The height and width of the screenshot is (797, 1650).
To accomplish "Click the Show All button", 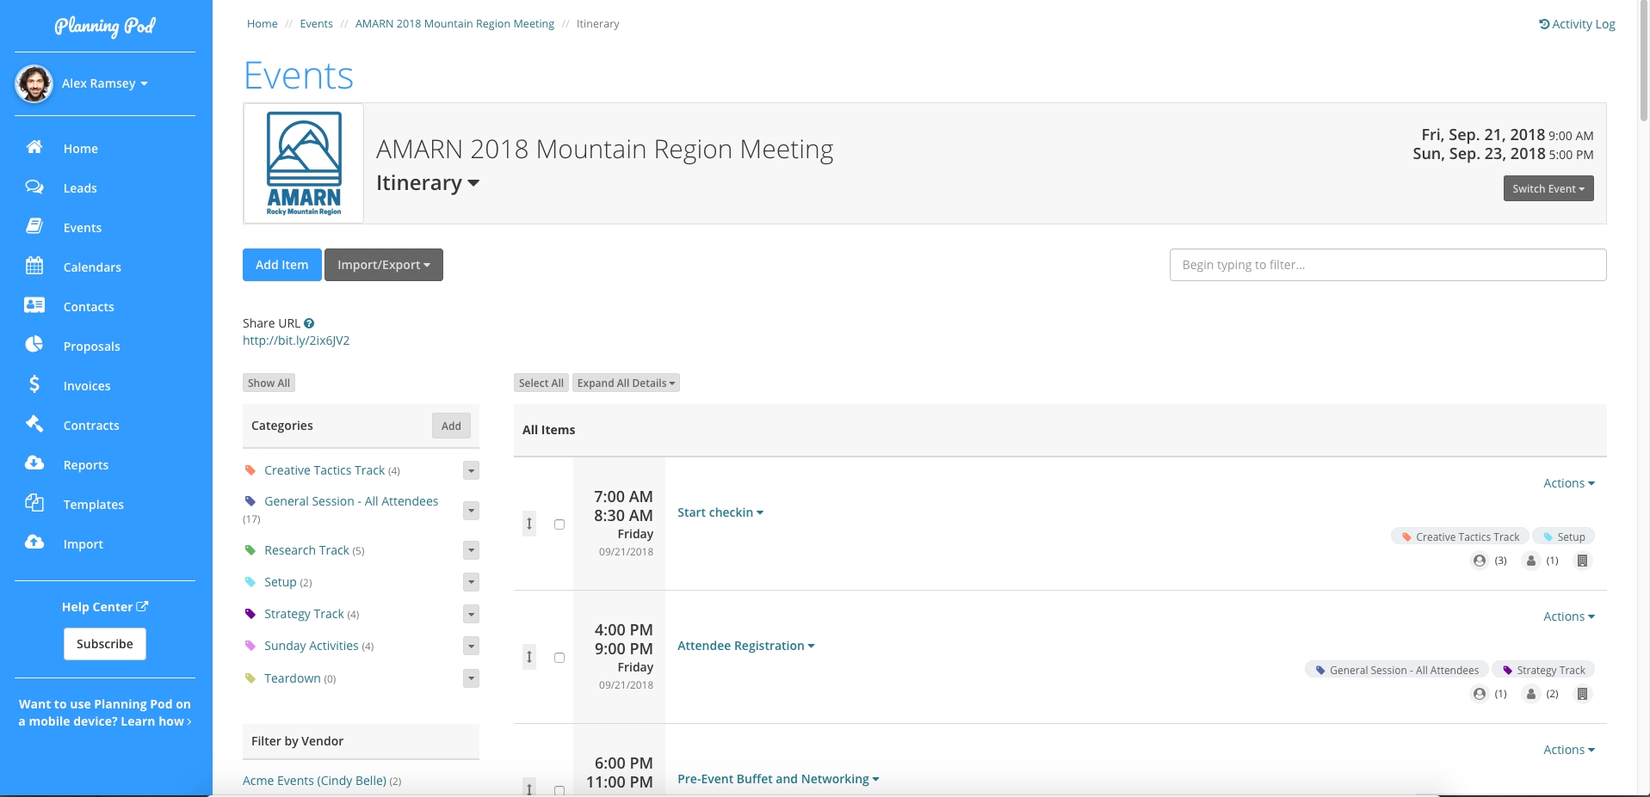I will [269, 383].
